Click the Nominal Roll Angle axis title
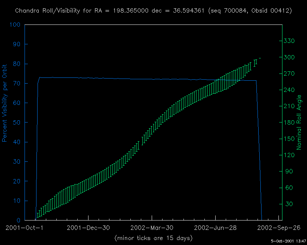Viewport: 307px width, 245px height. (299, 122)
